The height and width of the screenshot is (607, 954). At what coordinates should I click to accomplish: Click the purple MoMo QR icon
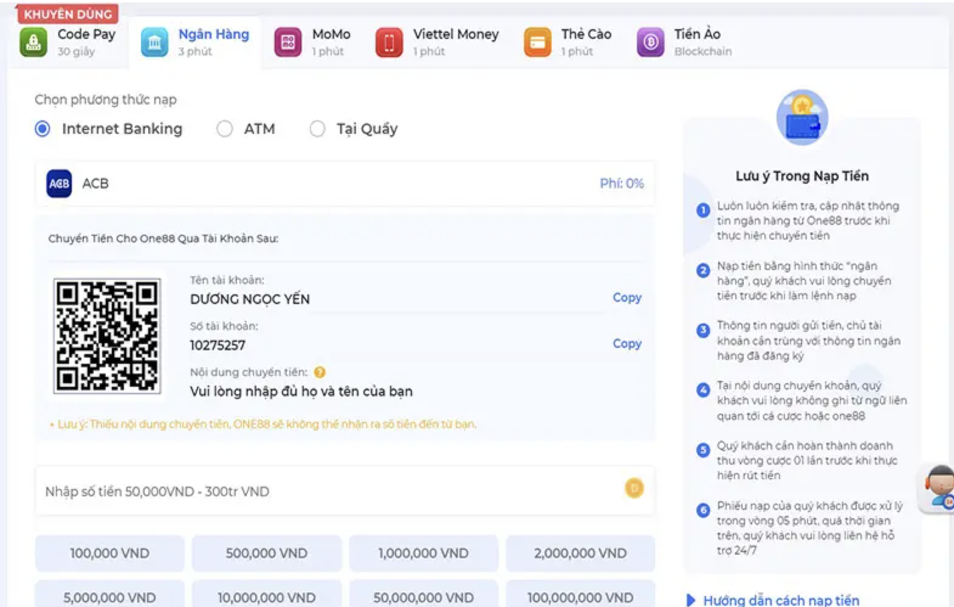[x=288, y=43]
